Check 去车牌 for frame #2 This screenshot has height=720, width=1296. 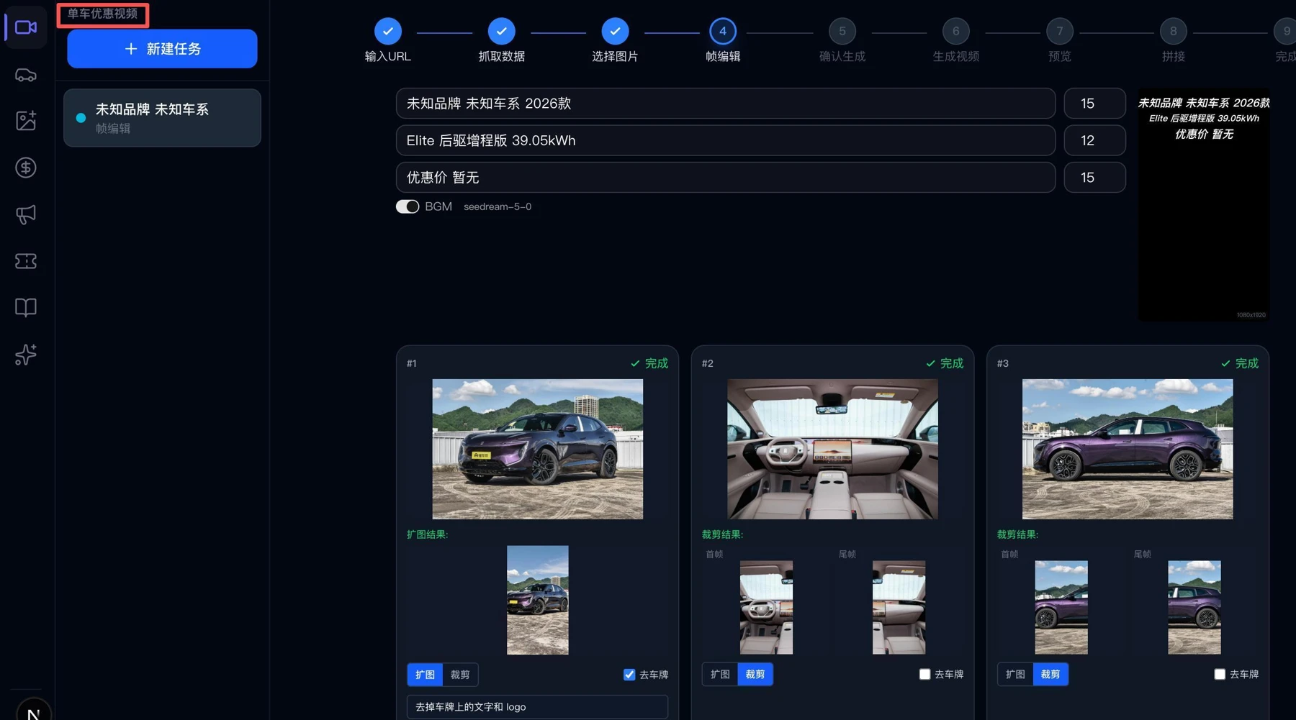tap(924, 675)
